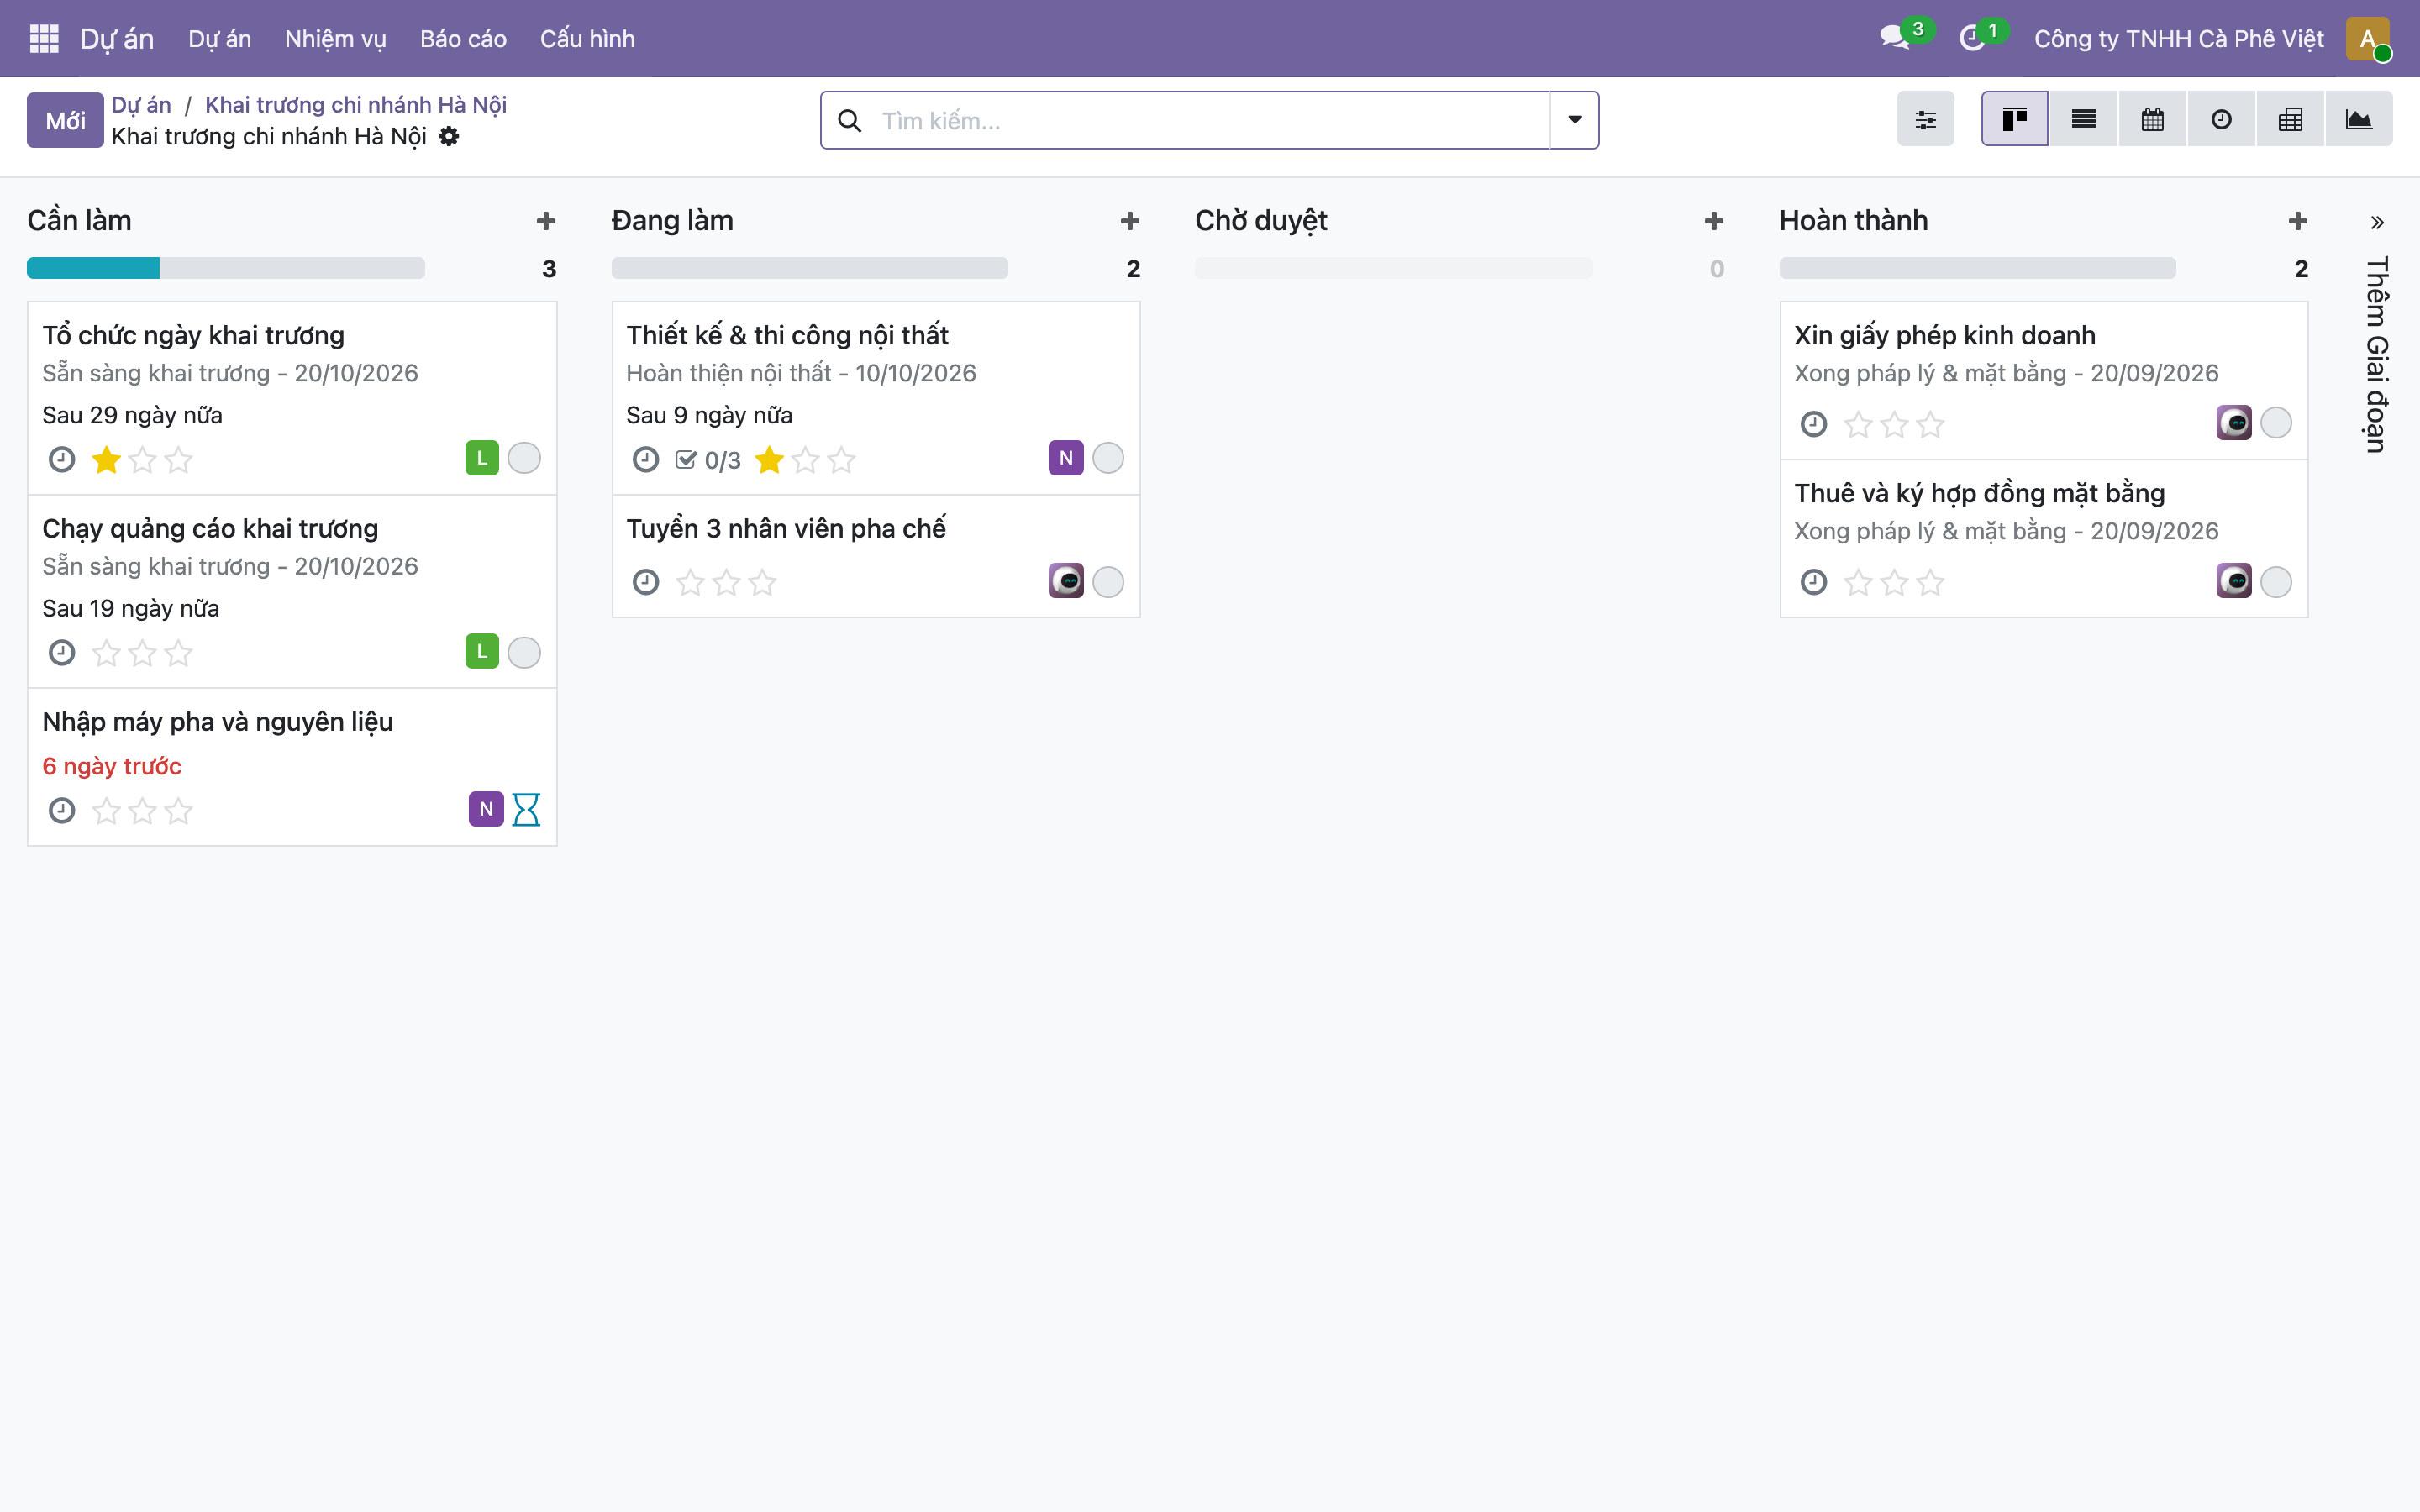Screen dimensions: 2420x1512
Task: Go to Dự án breadcrumb link
Action: point(141,104)
